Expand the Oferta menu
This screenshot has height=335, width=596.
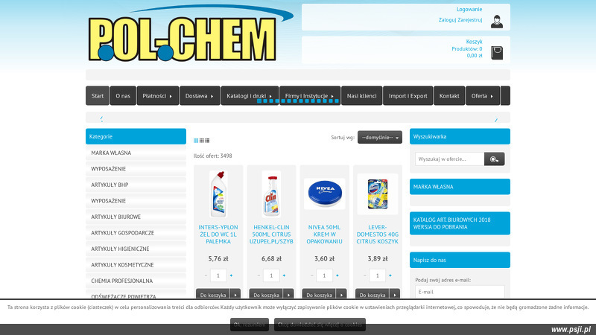click(x=483, y=96)
